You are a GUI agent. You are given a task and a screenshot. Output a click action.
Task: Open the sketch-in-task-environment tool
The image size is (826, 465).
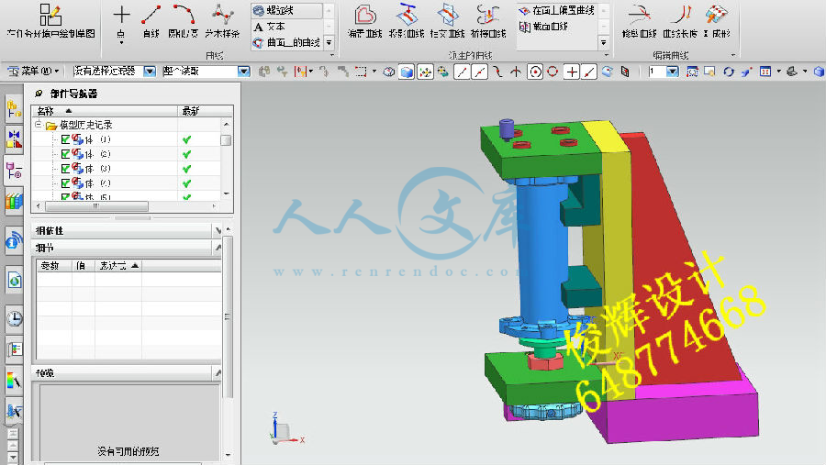(50, 21)
